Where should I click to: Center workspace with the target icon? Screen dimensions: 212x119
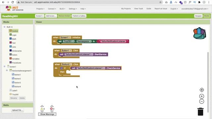202,90
